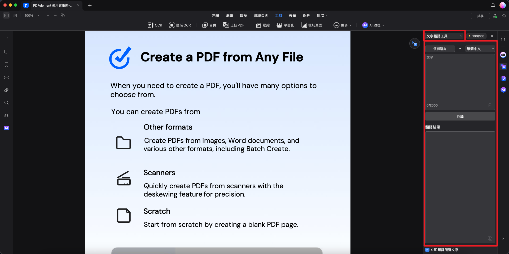Click the 翻譯 translate button
Image resolution: width=509 pixels, height=254 pixels.
pos(460,116)
